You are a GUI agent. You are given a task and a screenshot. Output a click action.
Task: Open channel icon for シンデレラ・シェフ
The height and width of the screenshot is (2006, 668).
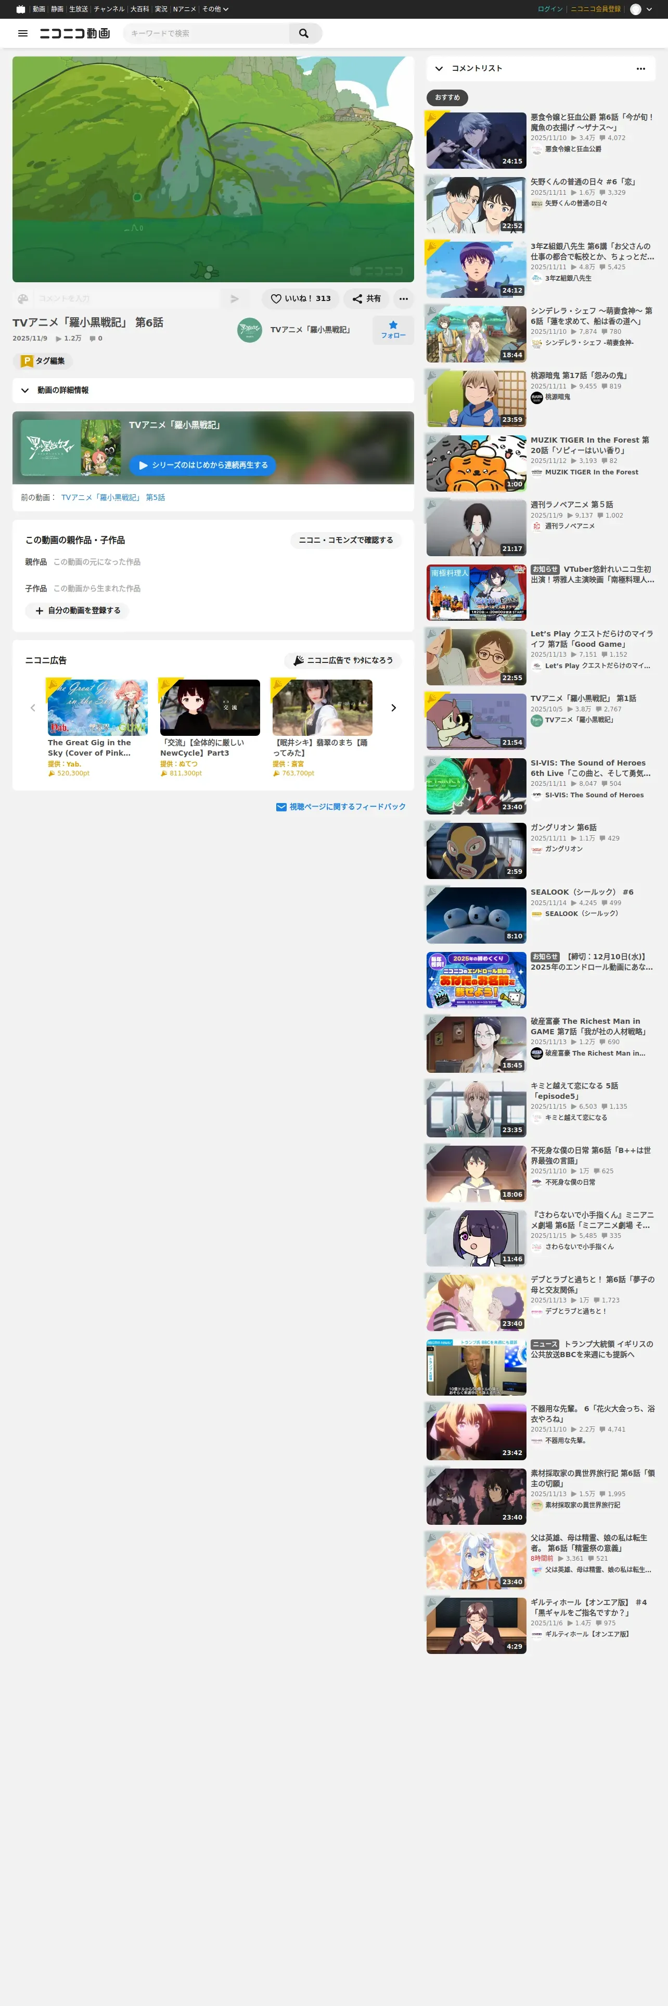pos(536,343)
